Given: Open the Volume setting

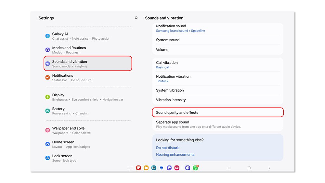Looking at the screenshot, I should click(162, 50).
